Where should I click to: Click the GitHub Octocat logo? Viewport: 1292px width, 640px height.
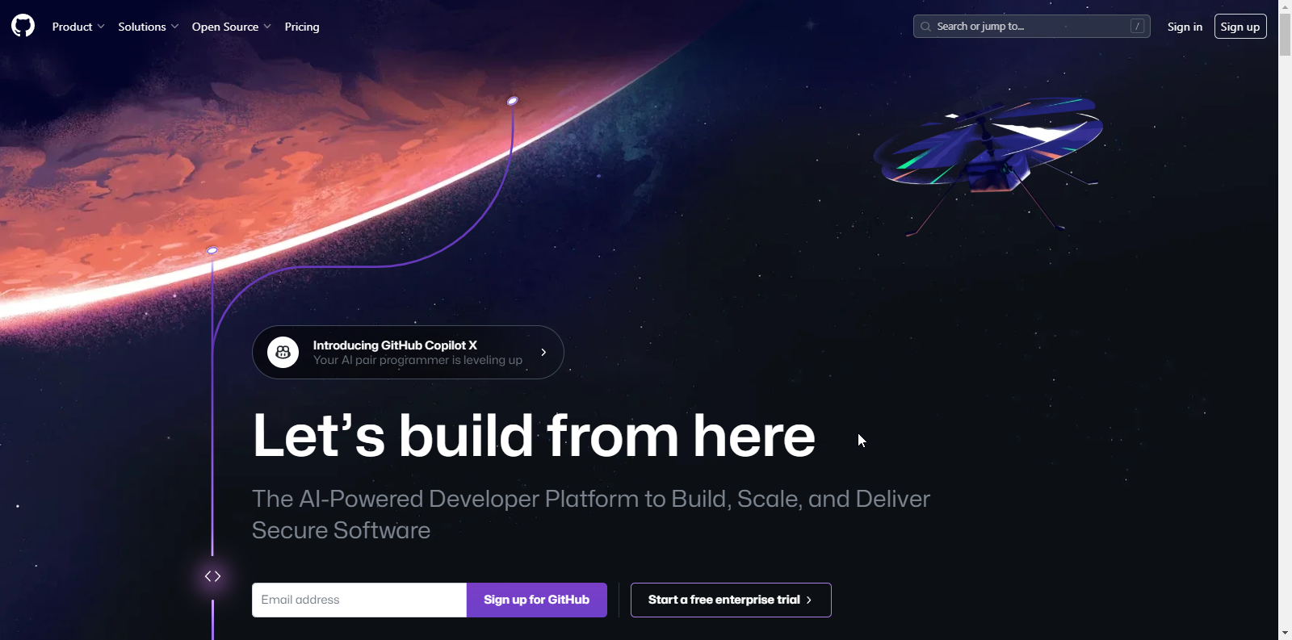pos(23,27)
